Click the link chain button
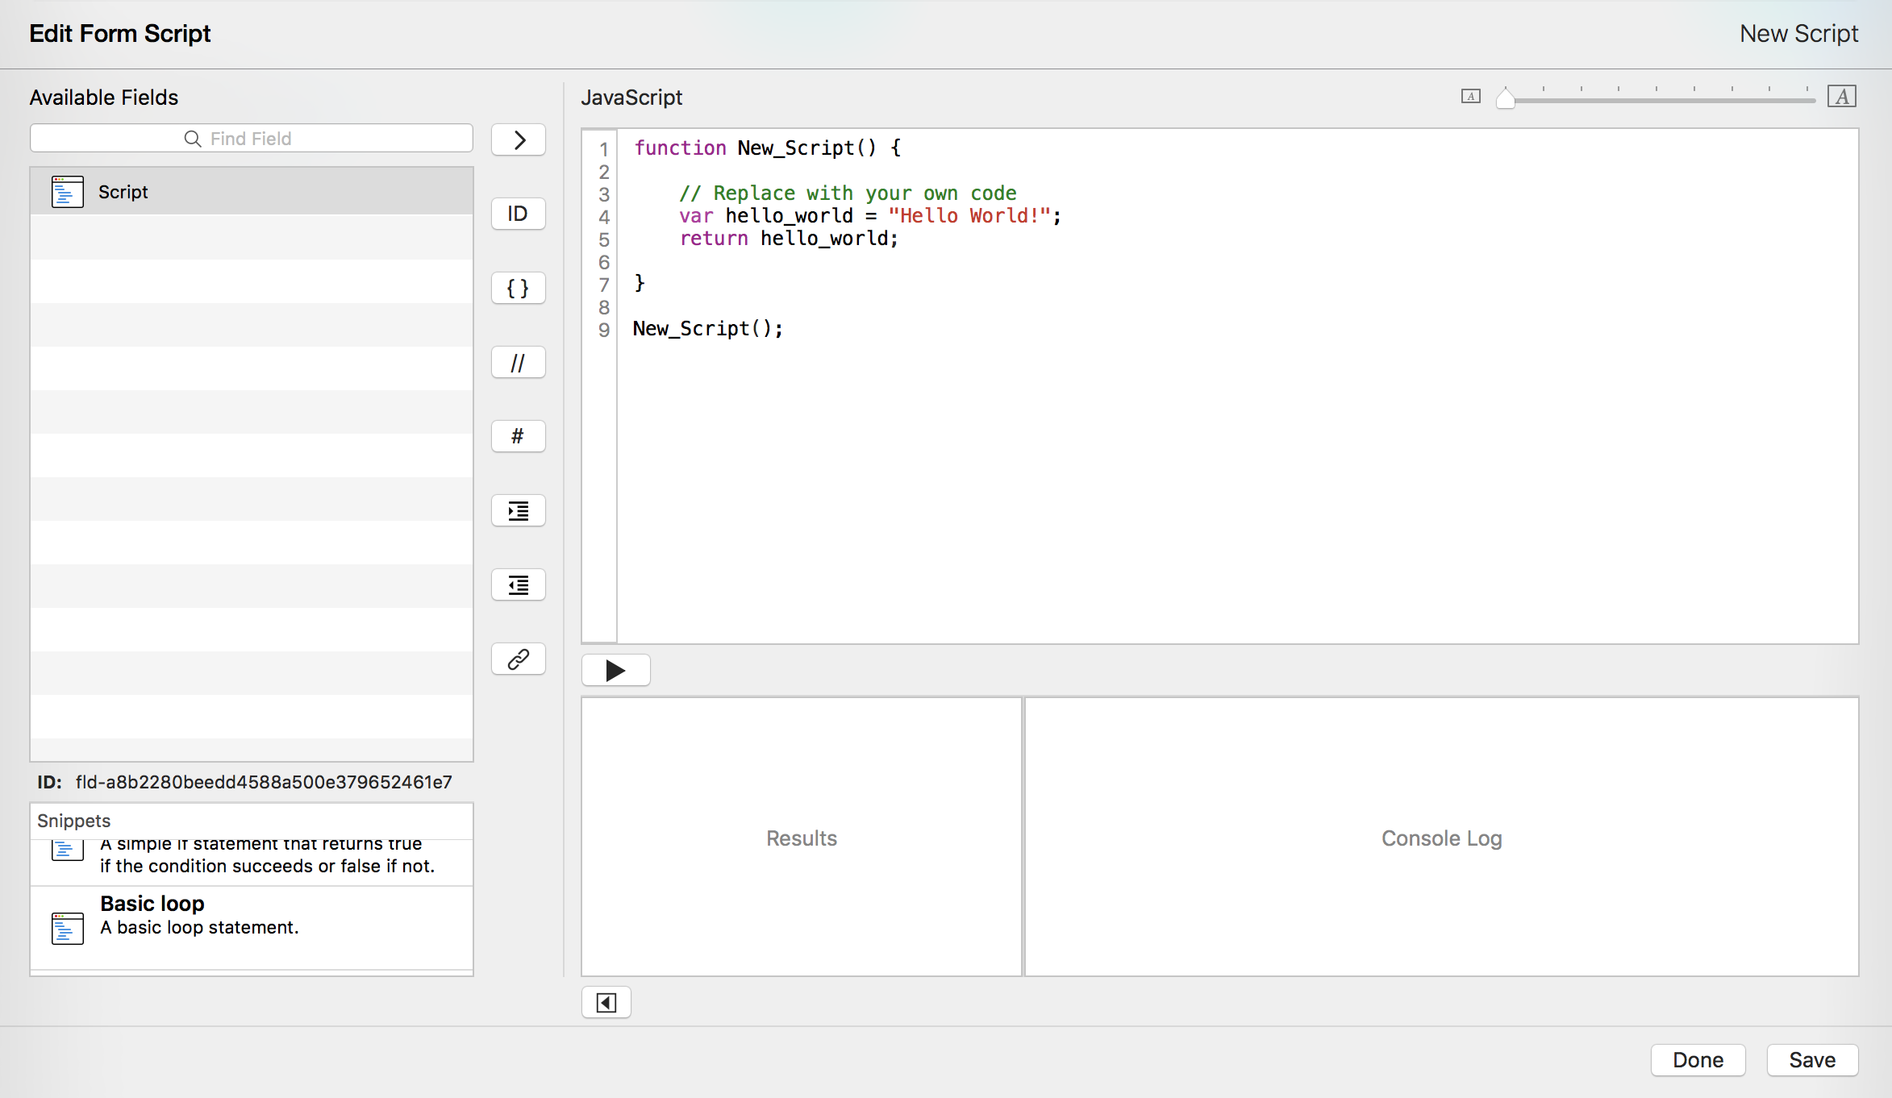 pos(519,659)
